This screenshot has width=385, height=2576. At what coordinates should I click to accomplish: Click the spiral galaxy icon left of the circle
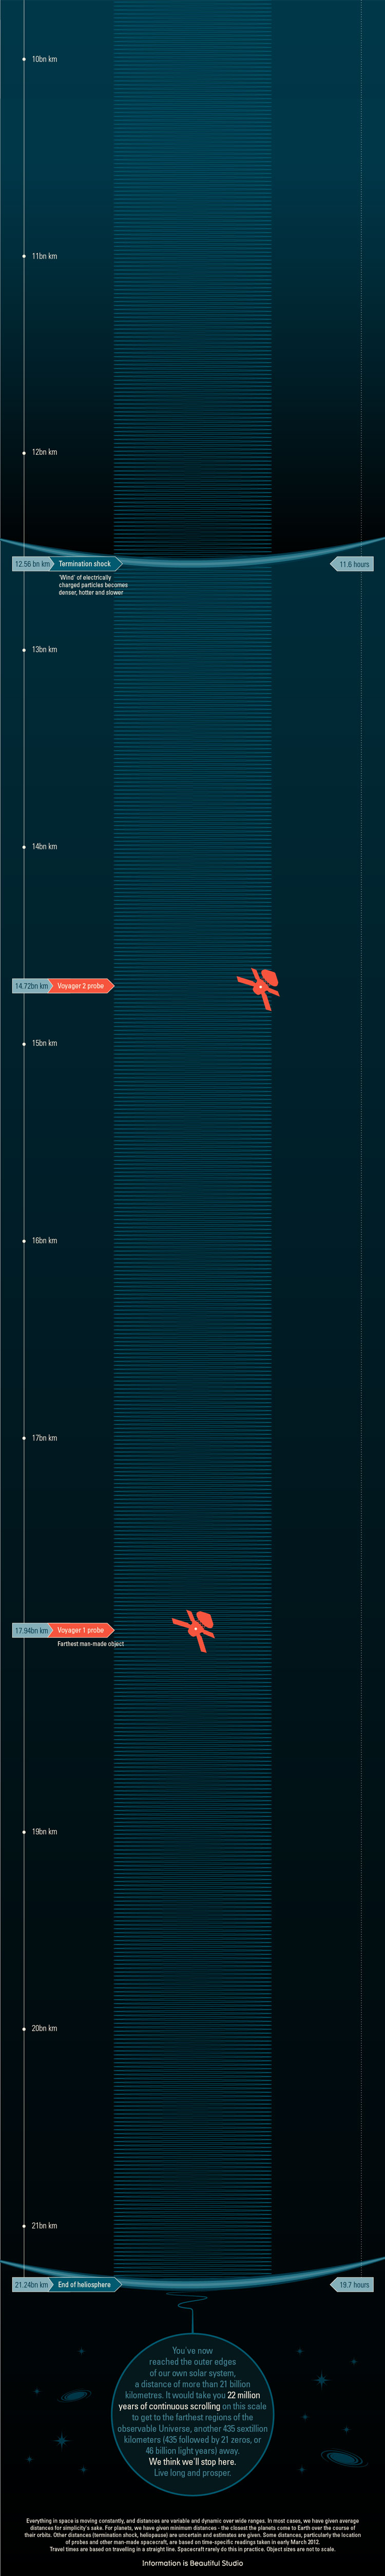click(76, 2396)
